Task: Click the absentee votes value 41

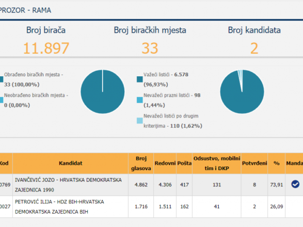Action: tap(217, 206)
